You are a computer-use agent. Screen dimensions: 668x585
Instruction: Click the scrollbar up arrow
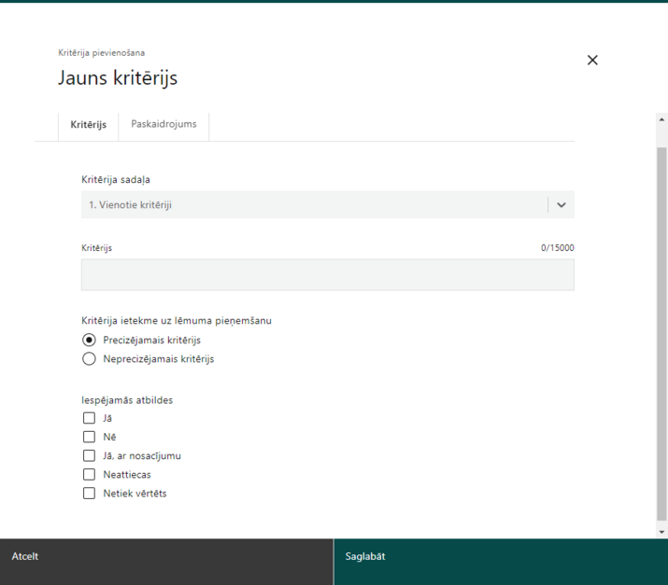pyautogui.click(x=661, y=119)
